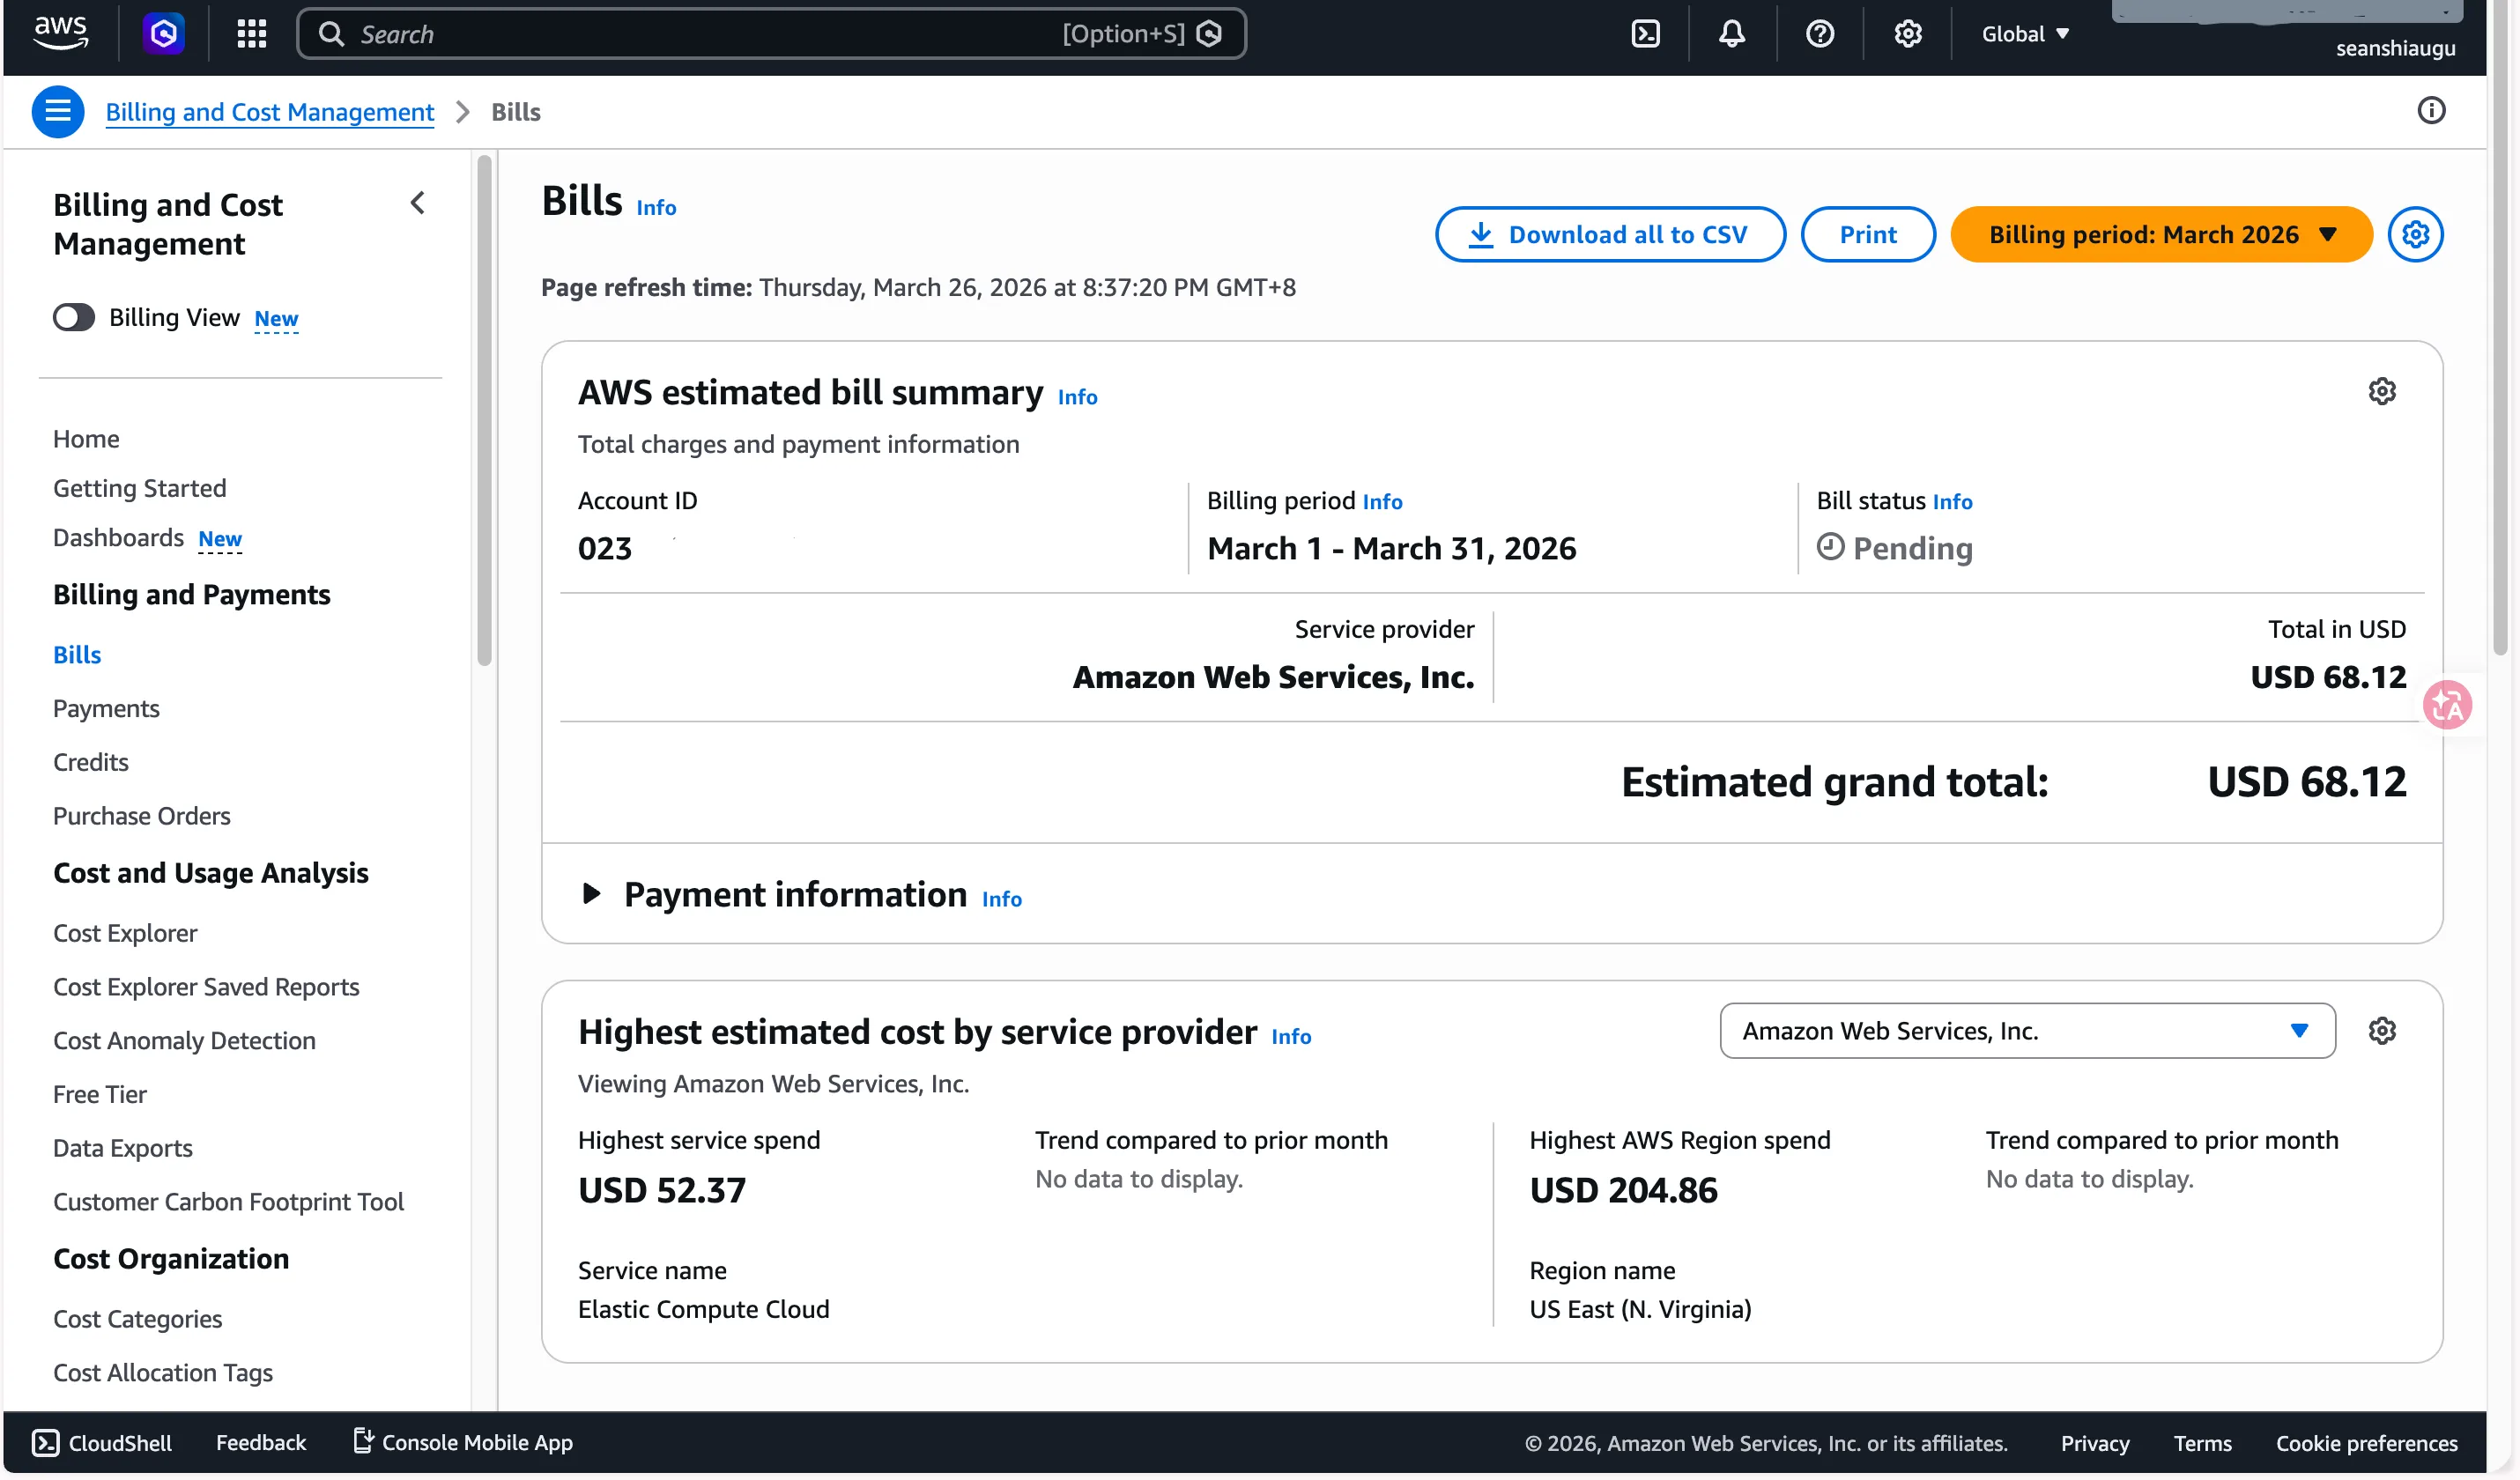The image size is (2520, 1480).
Task: Focus the top Search input field
Action: (x=771, y=34)
